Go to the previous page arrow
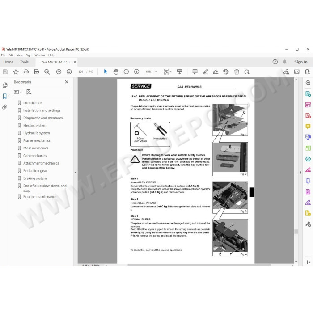This screenshot has width=313, height=313. coord(59,72)
